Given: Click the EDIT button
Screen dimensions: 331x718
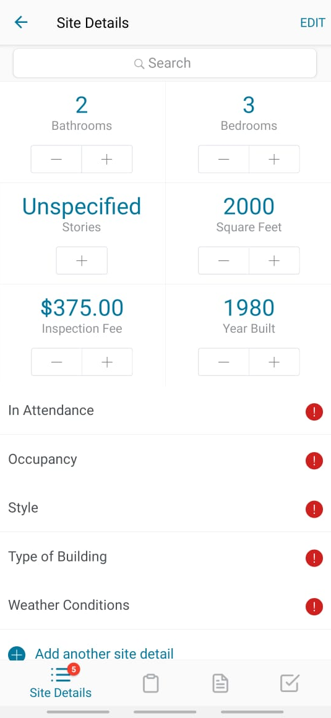Looking at the screenshot, I should 312,23.
